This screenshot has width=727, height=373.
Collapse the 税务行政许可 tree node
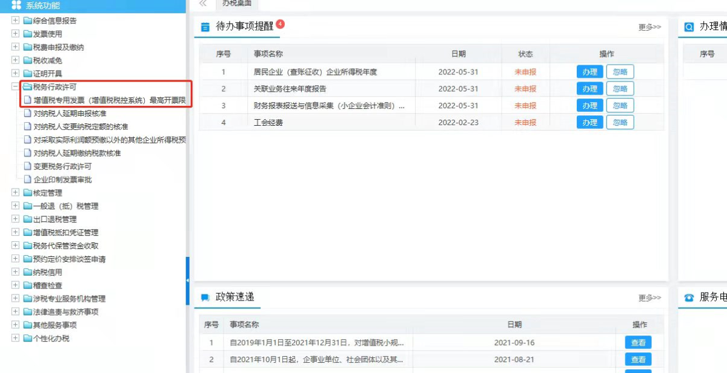[x=15, y=86]
